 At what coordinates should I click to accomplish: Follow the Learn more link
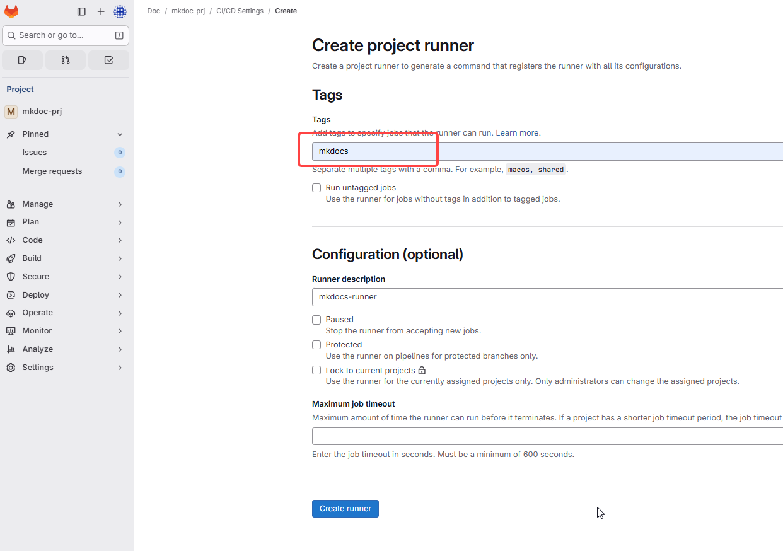pos(517,133)
